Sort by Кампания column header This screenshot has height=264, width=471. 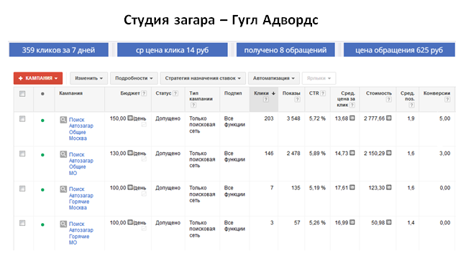[x=71, y=93]
